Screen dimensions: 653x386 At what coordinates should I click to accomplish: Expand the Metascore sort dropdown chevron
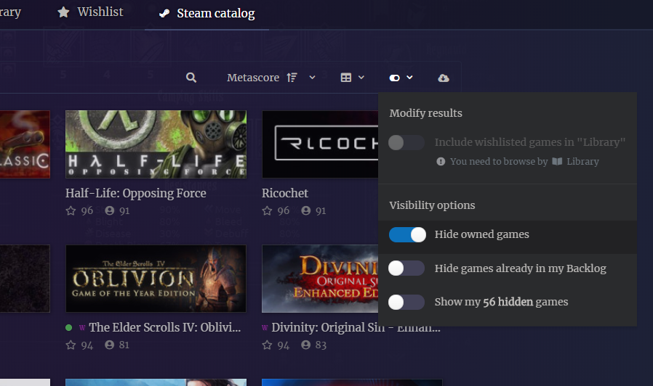point(313,78)
